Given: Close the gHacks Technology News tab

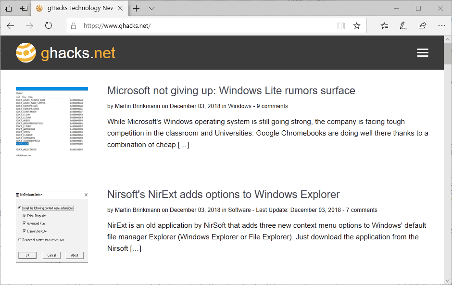Looking at the screenshot, I should tap(121, 8).
